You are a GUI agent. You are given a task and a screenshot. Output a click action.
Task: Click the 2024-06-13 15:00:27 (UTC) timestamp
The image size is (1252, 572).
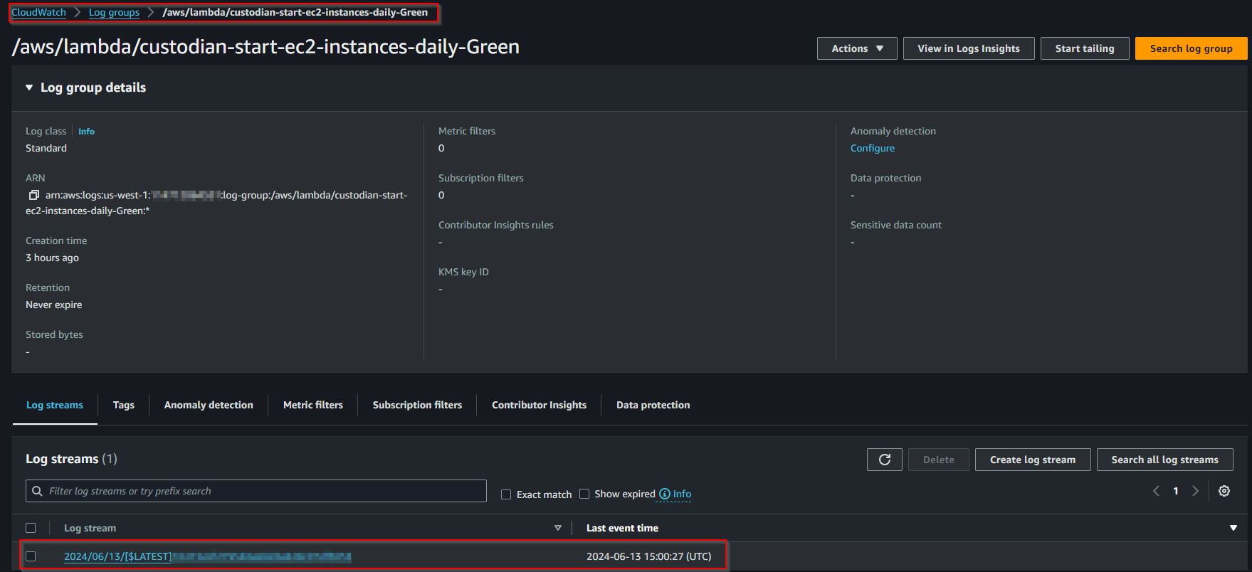click(649, 556)
